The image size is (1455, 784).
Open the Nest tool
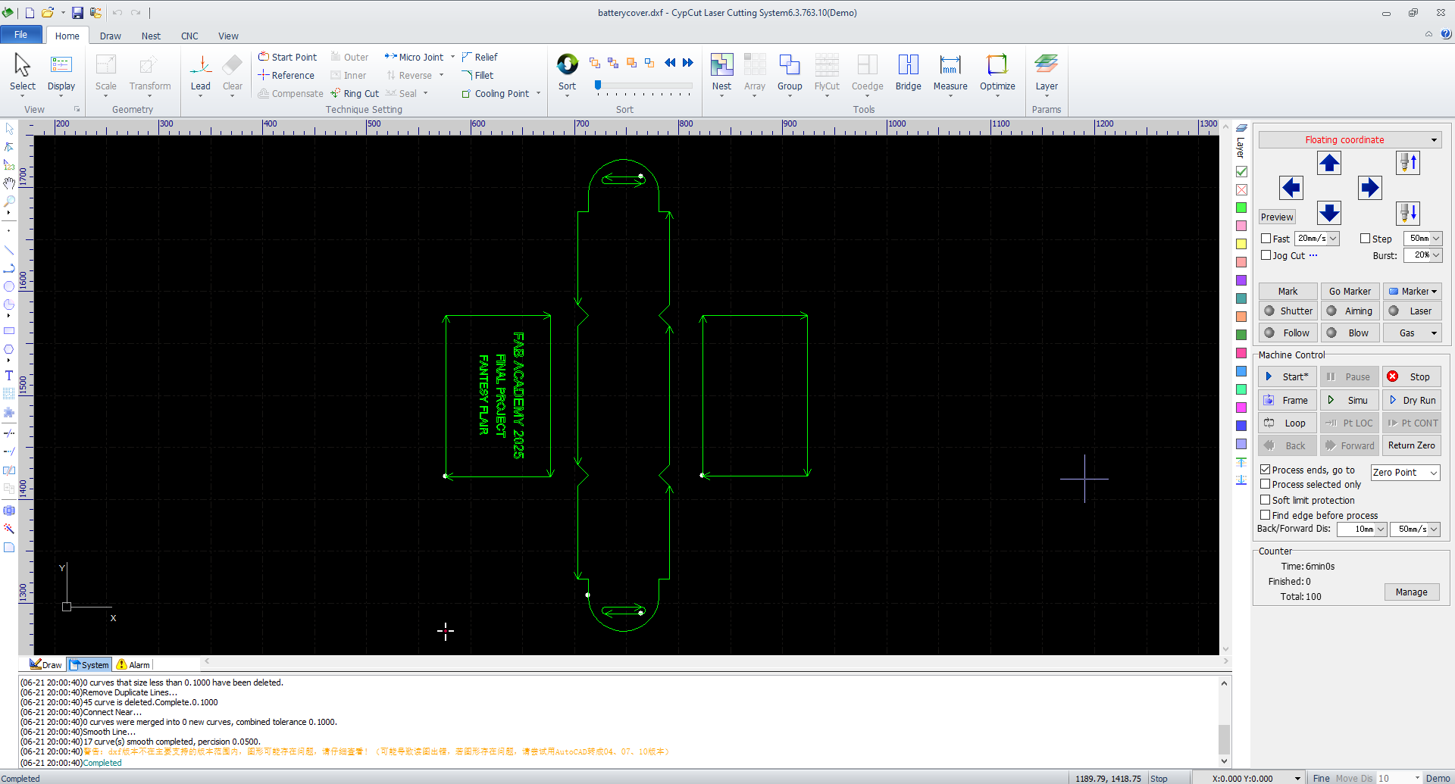point(721,73)
